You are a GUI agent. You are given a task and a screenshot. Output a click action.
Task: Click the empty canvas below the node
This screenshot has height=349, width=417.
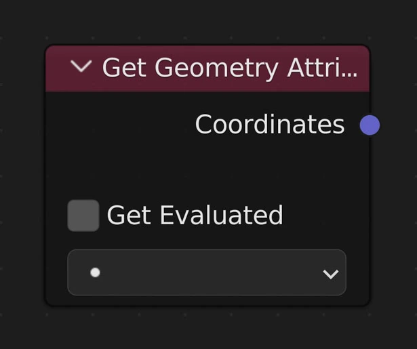click(x=203, y=329)
